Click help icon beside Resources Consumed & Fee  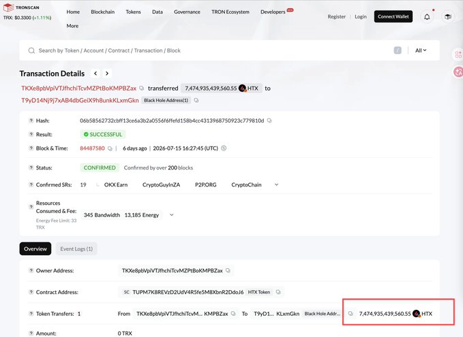point(31,207)
